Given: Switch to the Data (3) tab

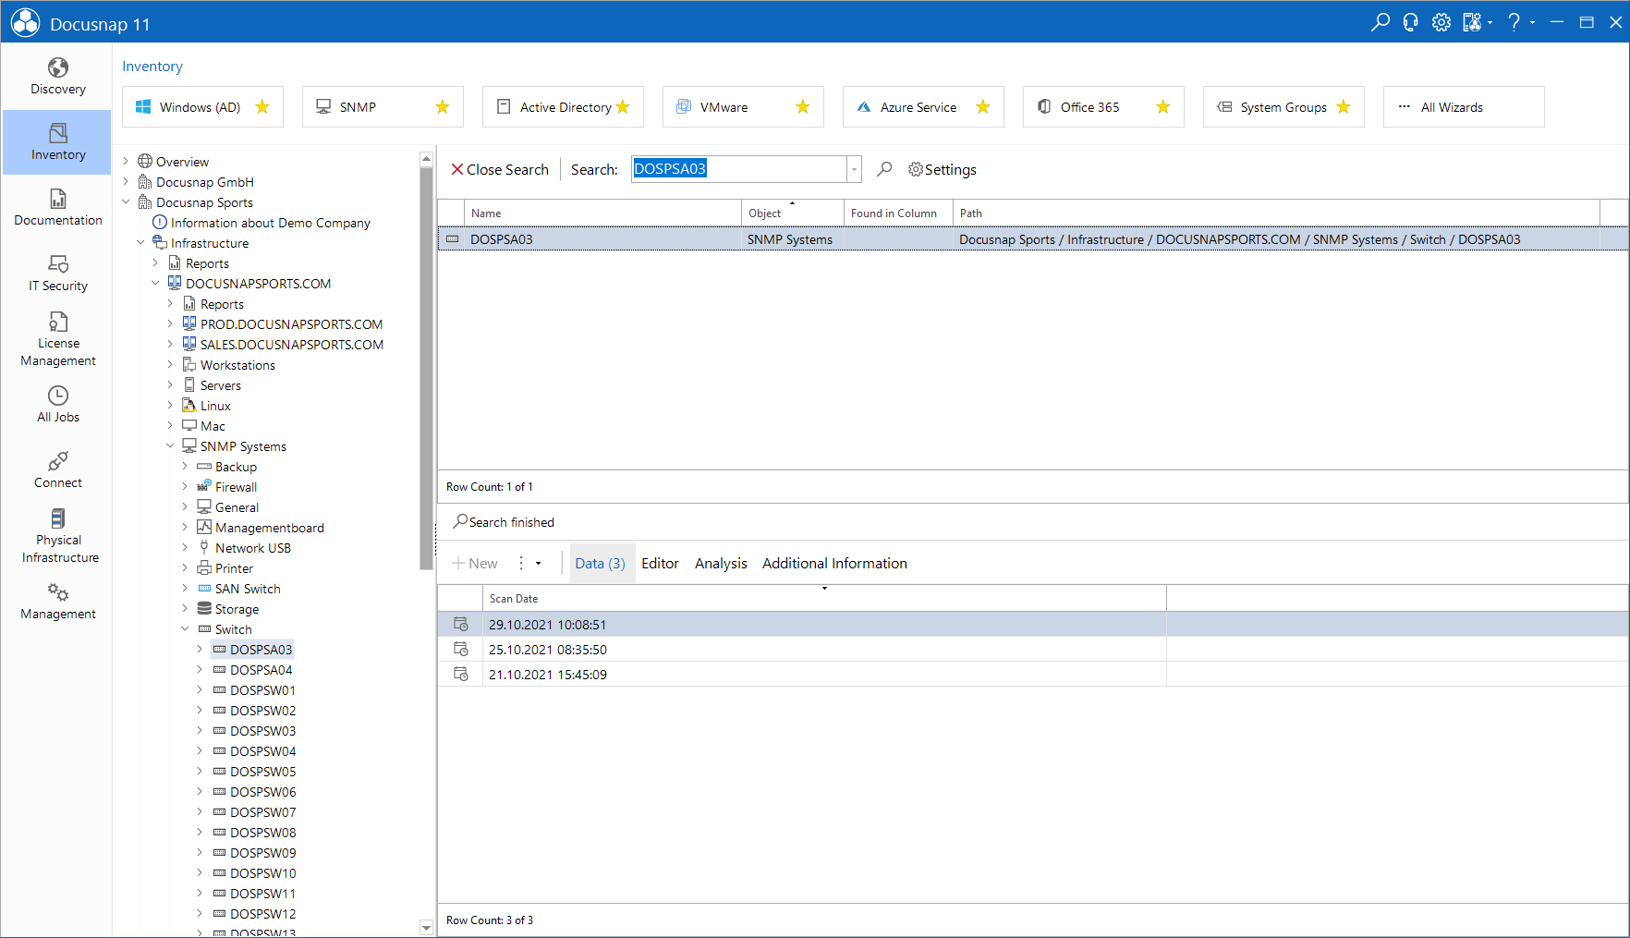Looking at the screenshot, I should (x=601, y=564).
